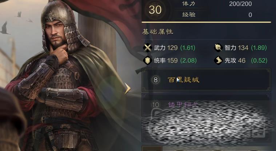276x151 pixels.
Task: Click the golden experience progress bar
Action: 206,22
